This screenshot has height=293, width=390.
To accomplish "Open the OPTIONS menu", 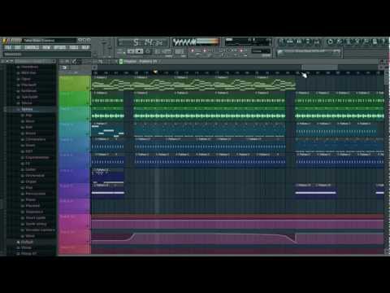I will [59, 47].
